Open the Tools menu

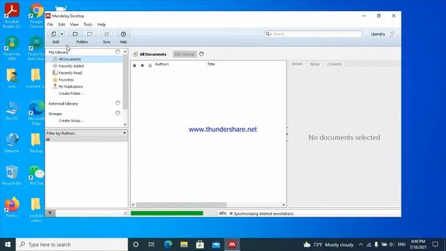[x=88, y=24]
